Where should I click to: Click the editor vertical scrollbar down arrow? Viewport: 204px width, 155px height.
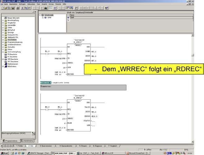[193, 142]
